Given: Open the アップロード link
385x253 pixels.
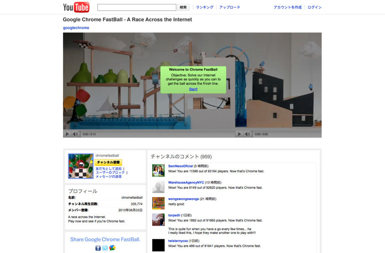Looking at the screenshot, I should 229,7.
